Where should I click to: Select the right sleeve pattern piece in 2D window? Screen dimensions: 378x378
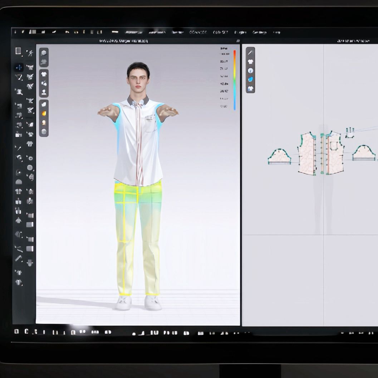coord(364,153)
